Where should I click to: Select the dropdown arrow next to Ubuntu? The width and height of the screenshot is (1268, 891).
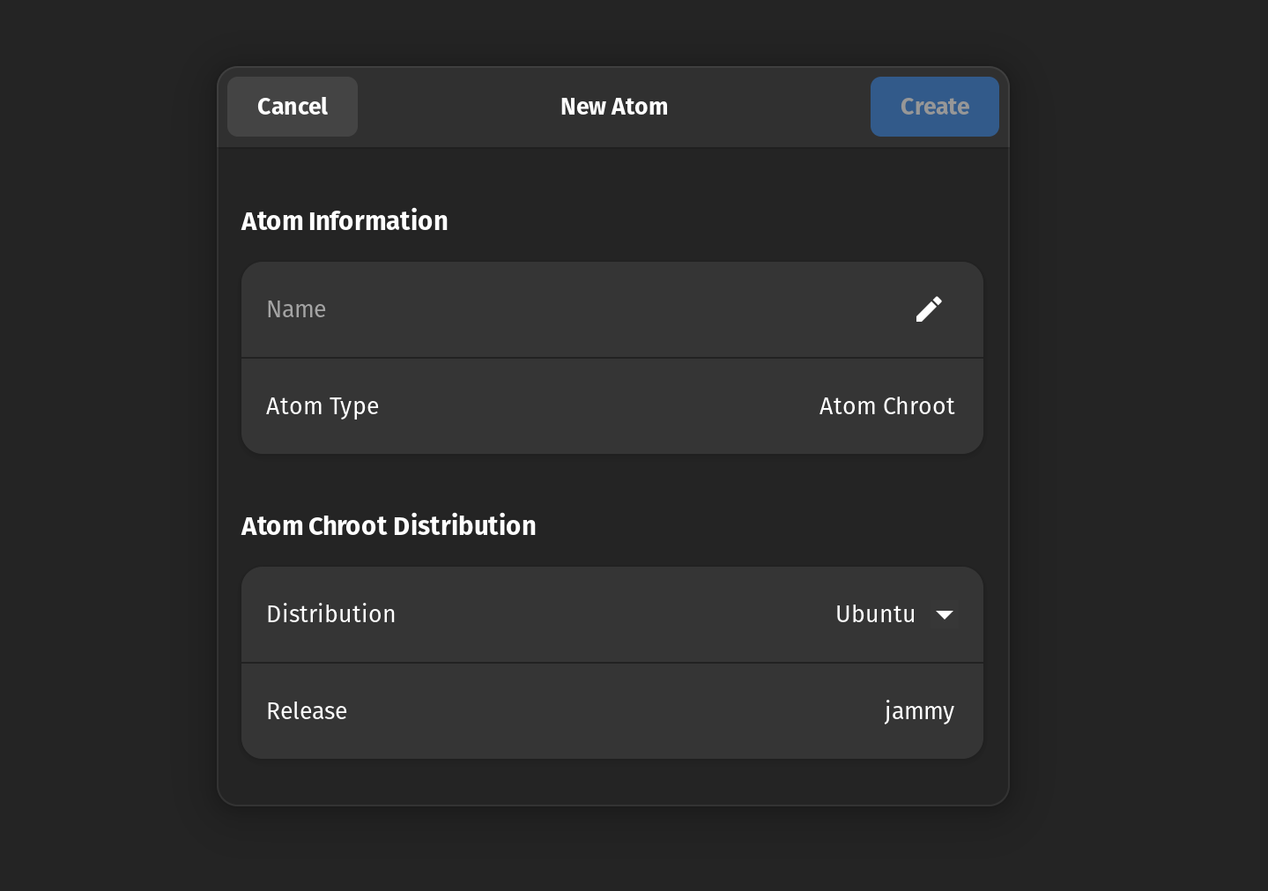click(944, 614)
